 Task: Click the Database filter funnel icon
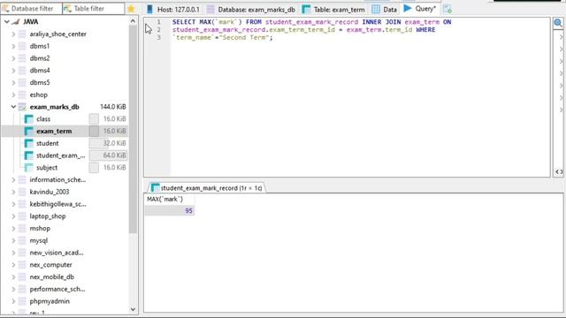tap(5, 8)
